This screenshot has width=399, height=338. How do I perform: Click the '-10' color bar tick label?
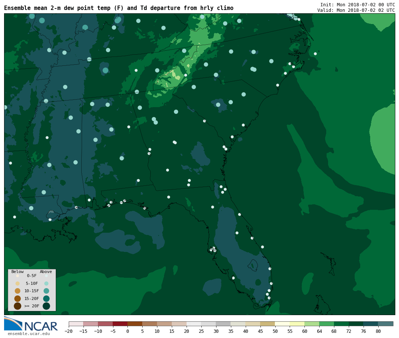pos(98,331)
